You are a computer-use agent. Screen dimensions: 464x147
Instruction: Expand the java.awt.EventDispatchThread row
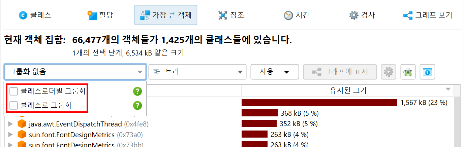(x=10, y=124)
